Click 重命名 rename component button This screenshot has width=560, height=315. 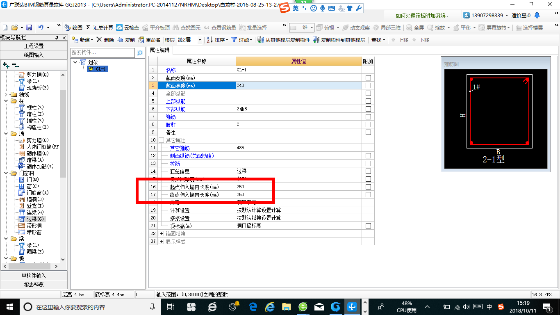tap(149, 40)
